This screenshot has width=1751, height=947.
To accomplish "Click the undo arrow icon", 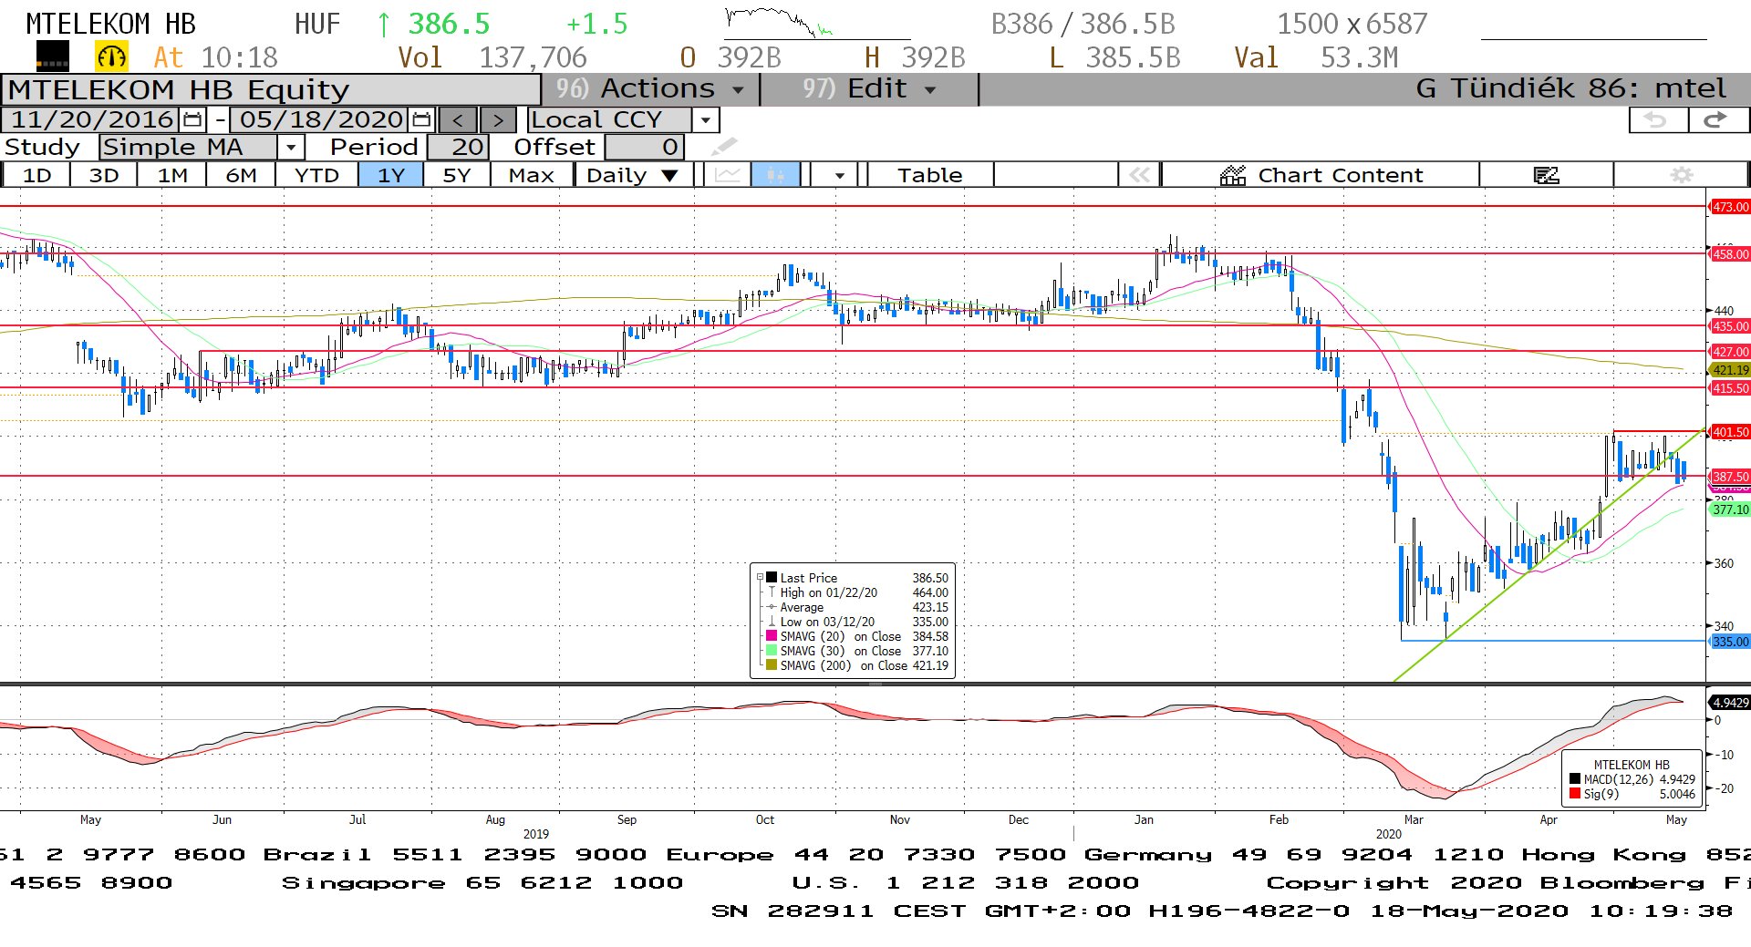I will tap(1657, 119).
